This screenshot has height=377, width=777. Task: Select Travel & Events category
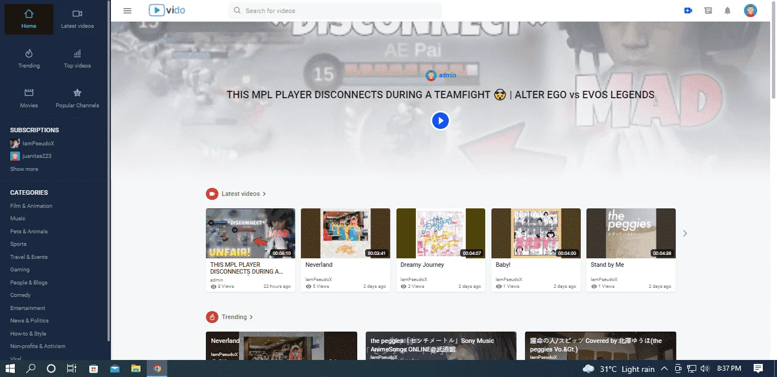(29, 257)
